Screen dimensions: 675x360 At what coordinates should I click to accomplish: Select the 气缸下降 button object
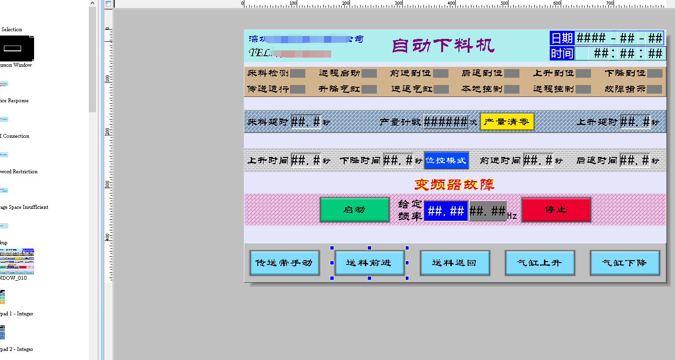(x=625, y=263)
